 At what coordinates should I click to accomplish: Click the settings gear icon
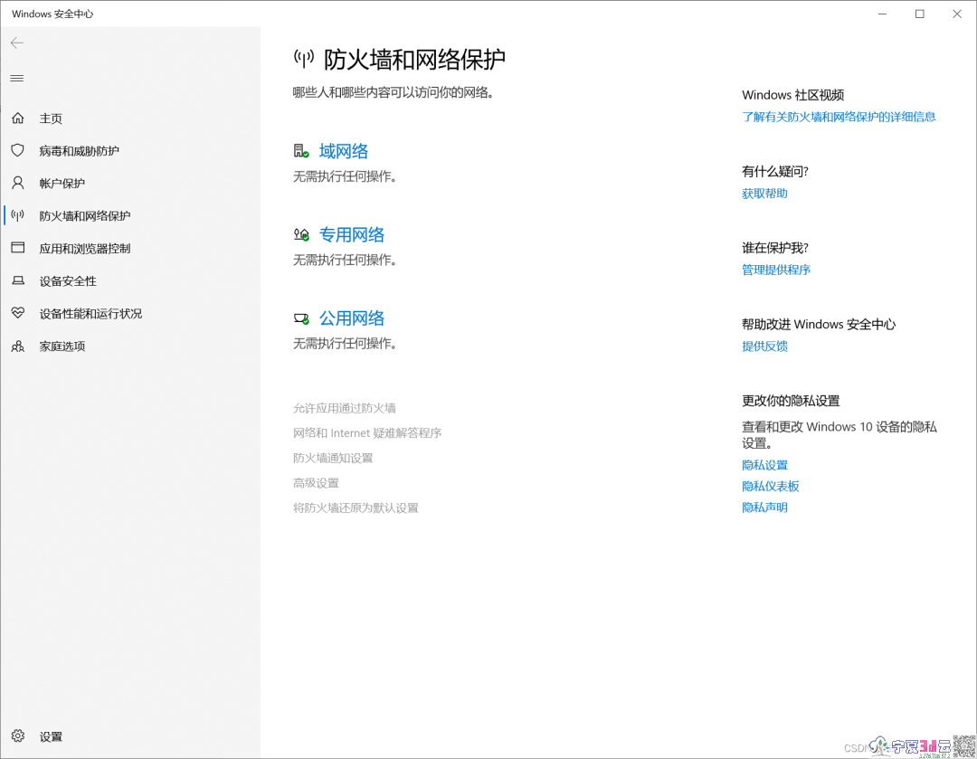click(18, 736)
